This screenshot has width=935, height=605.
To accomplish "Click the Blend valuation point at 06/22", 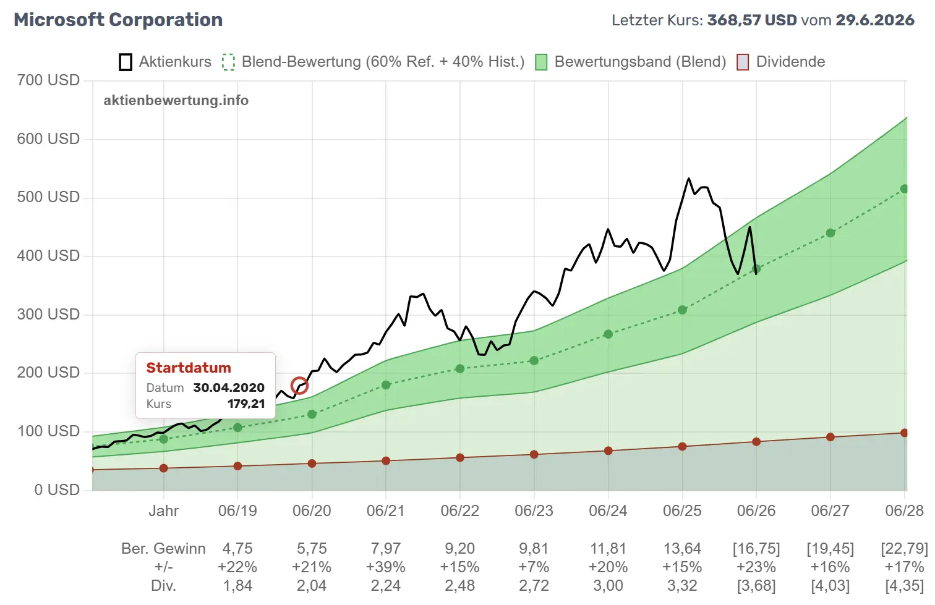I will pos(460,369).
